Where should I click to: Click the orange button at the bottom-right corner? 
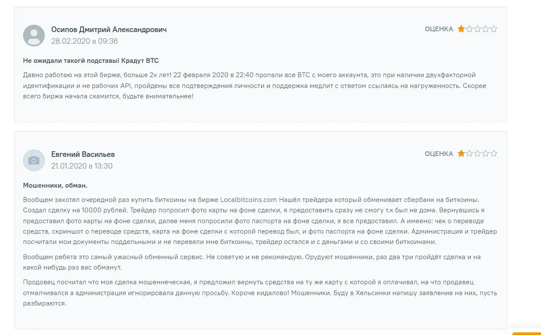point(527,333)
